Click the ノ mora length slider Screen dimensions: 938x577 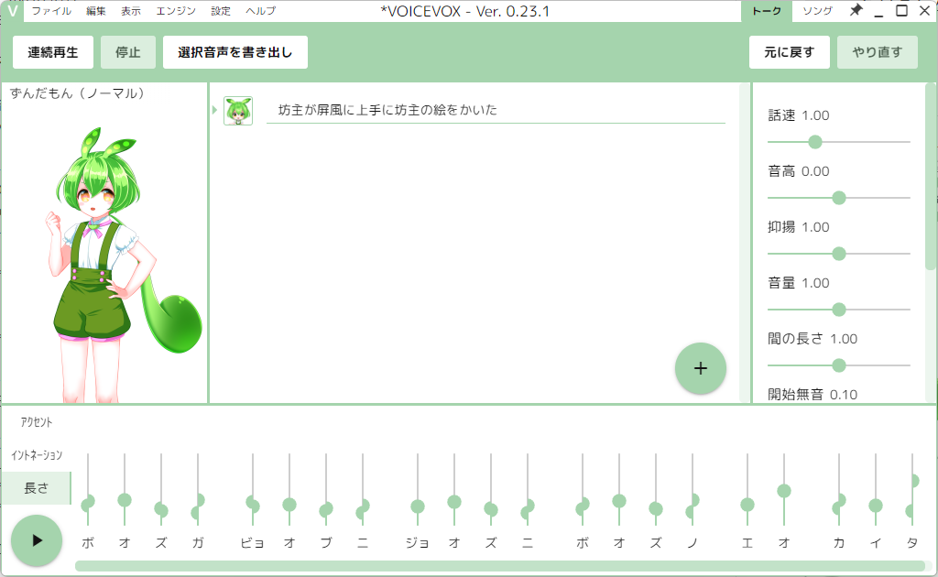[693, 489]
